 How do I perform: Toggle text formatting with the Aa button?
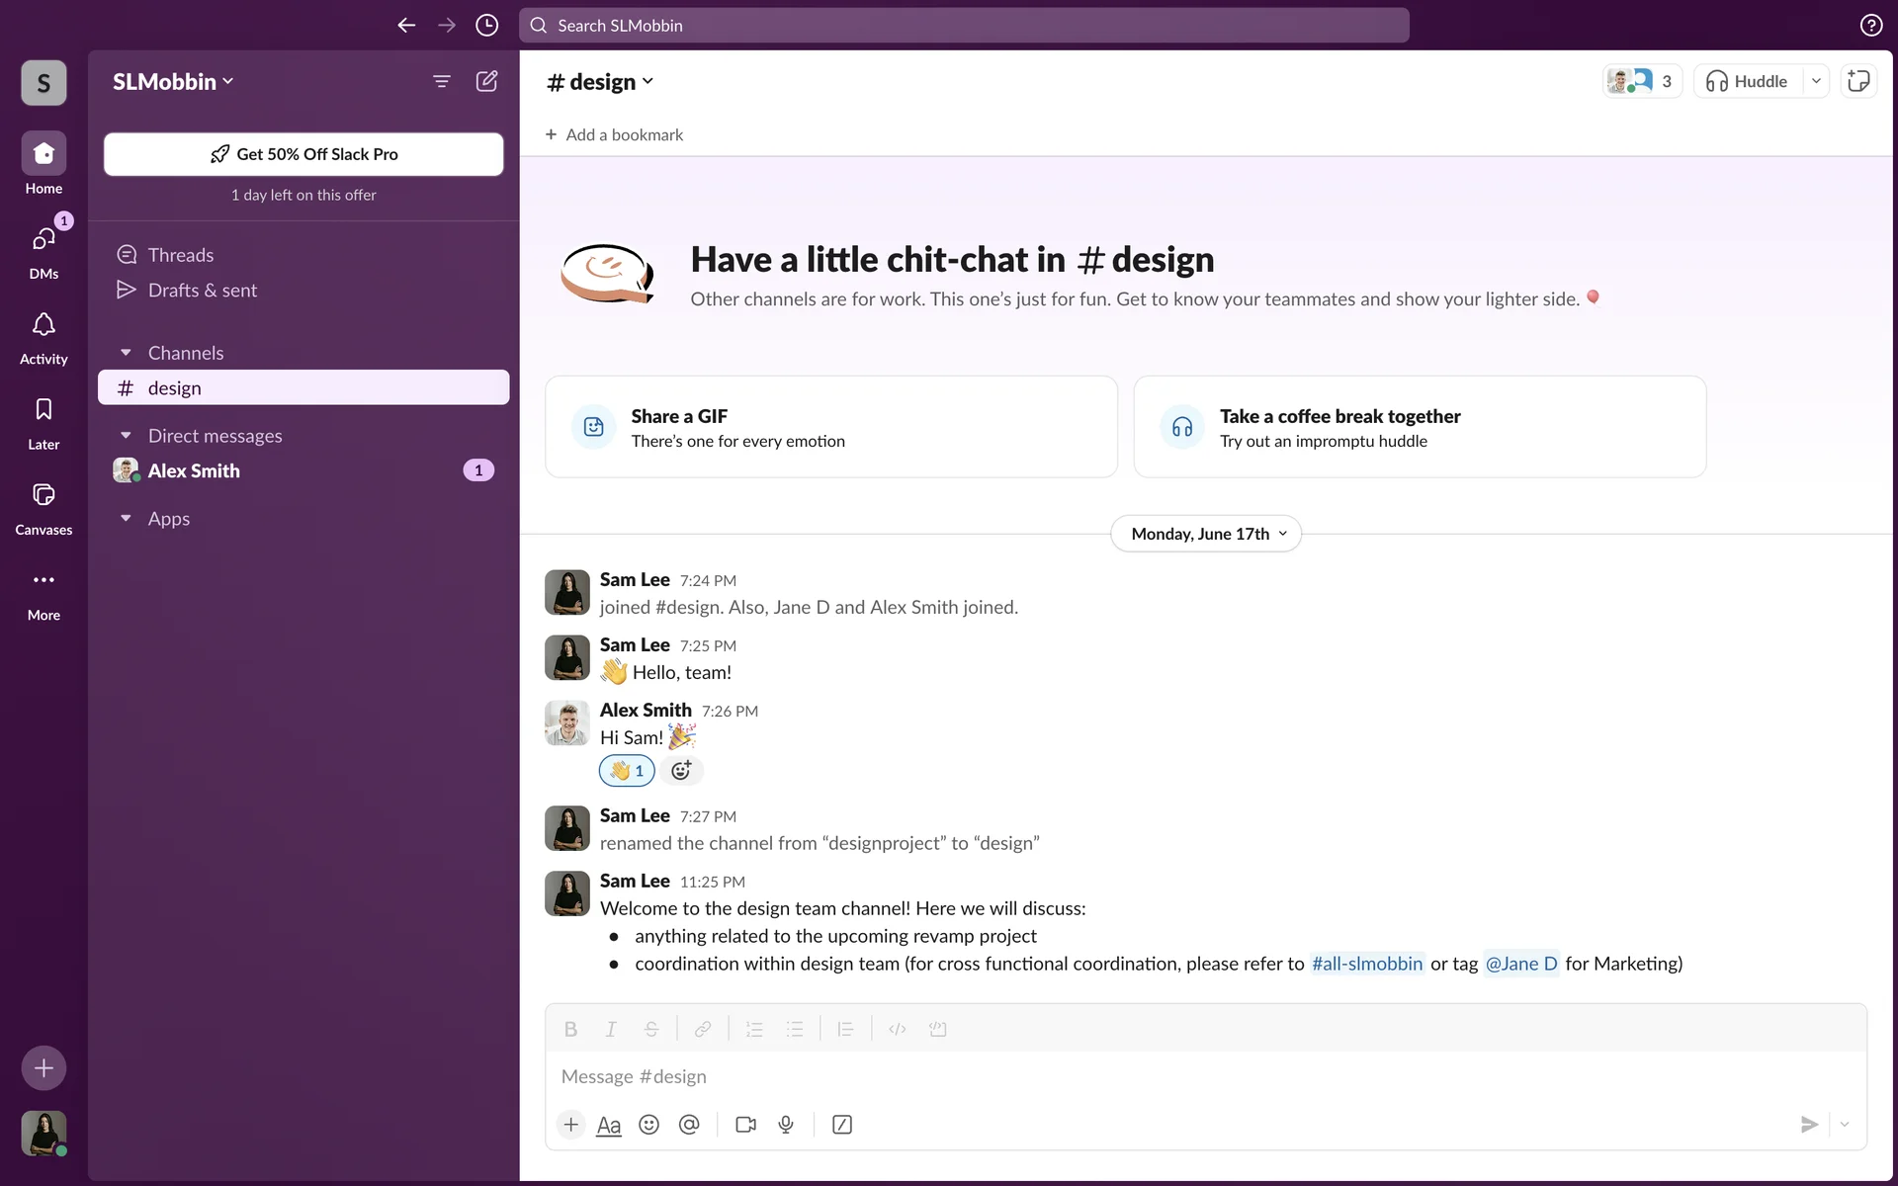coord(609,1125)
